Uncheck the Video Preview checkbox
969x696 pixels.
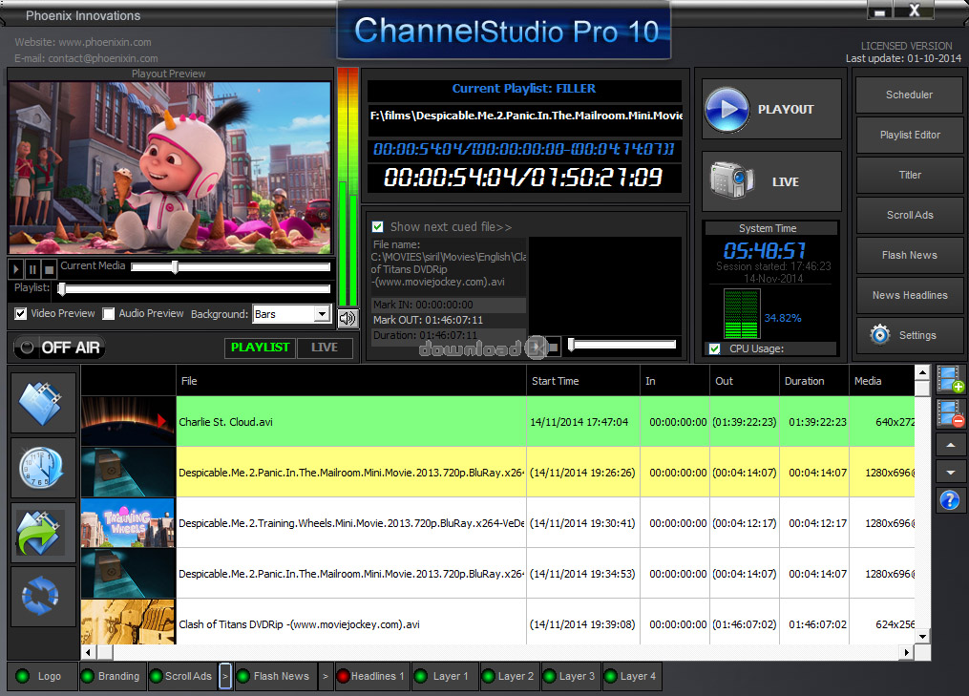(x=21, y=314)
